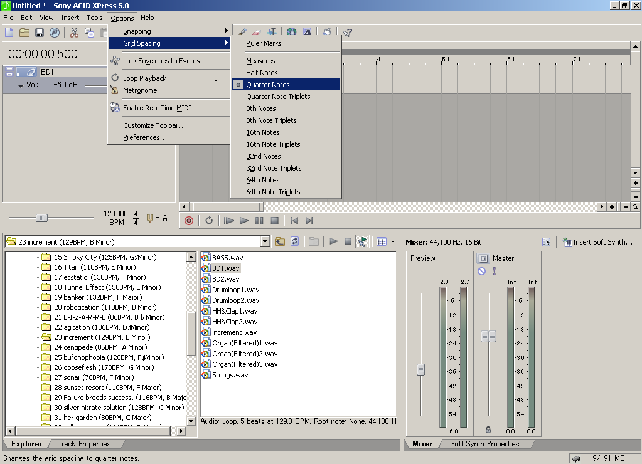Click the Publish toolbar icon
This screenshot has width=642, height=464.
coord(55,33)
